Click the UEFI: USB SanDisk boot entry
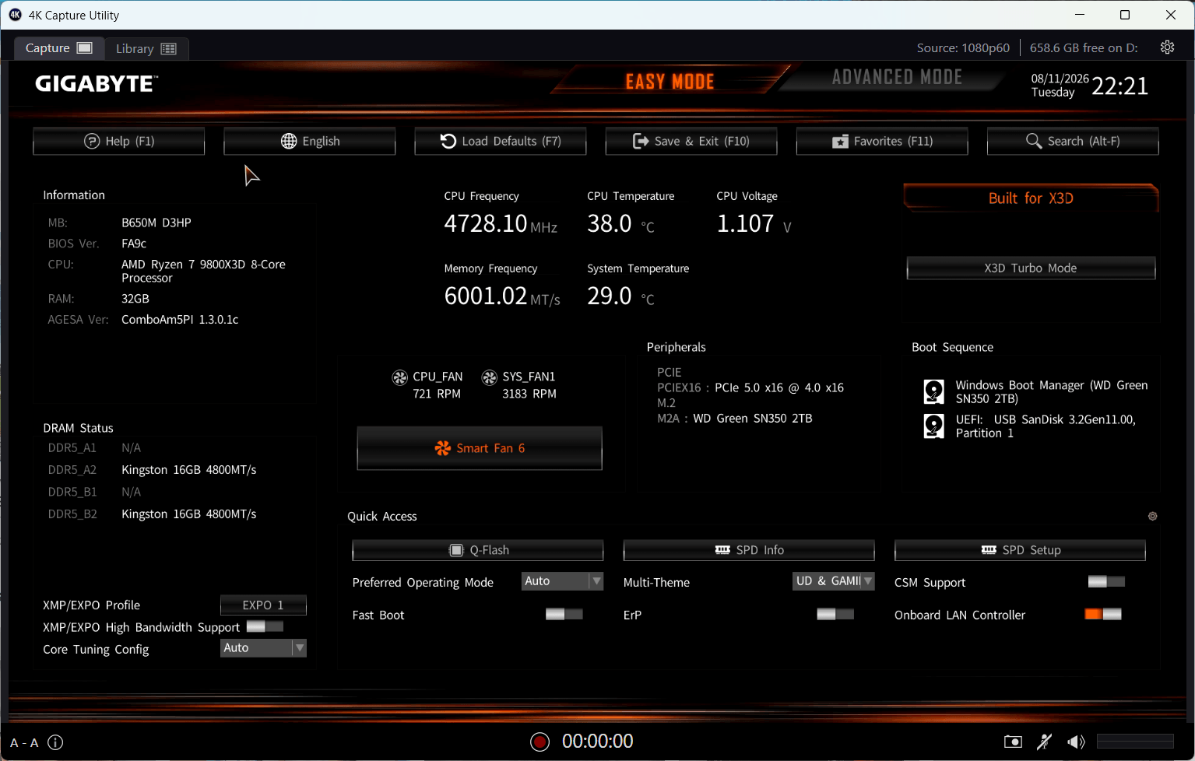The height and width of the screenshot is (761, 1195). tap(1046, 426)
